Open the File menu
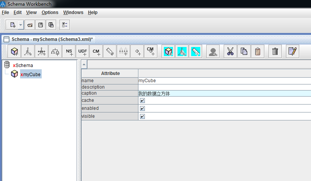The image size is (311, 181). [5, 12]
